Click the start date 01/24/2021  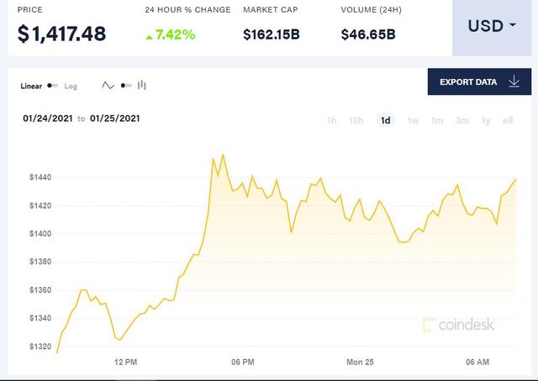47,118
